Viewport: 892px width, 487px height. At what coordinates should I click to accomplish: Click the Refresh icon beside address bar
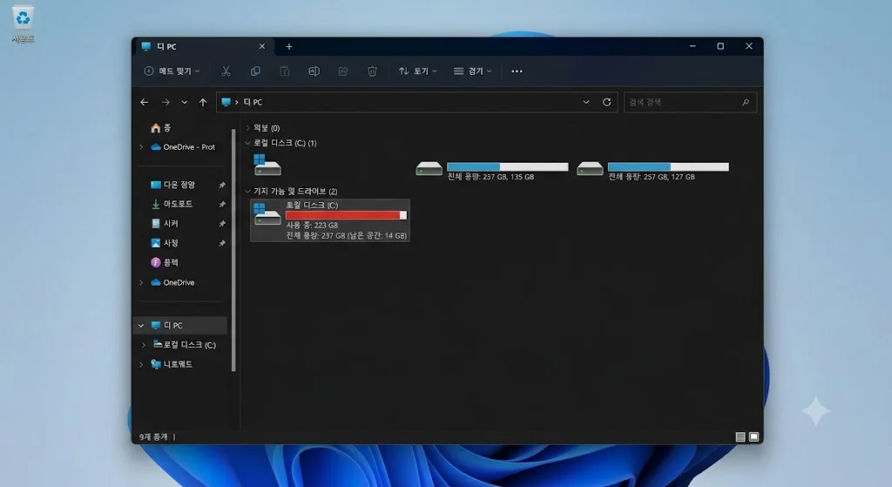click(606, 102)
